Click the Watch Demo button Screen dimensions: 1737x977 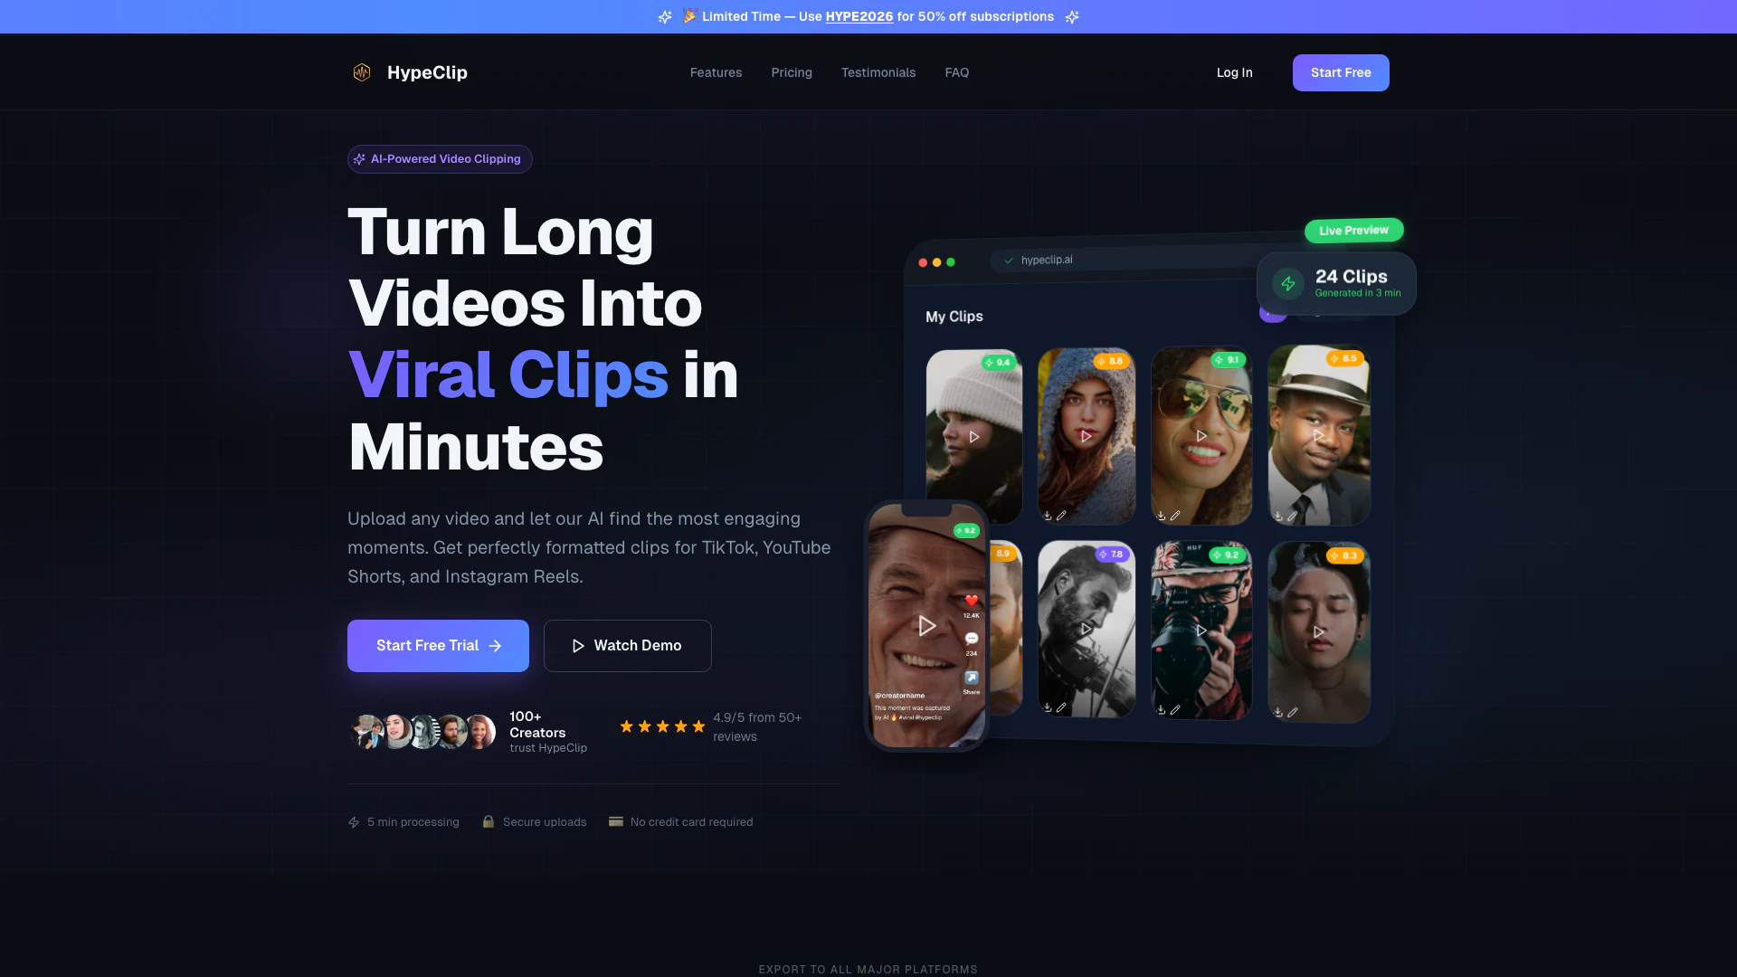pos(627,646)
